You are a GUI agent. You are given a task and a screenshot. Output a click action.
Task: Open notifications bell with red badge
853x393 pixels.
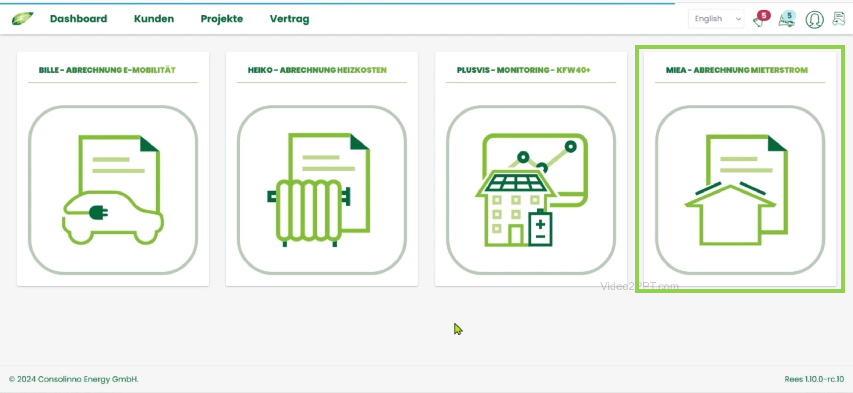click(761, 19)
